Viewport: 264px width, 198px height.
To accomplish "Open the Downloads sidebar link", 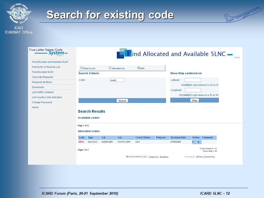I will tap(38, 87).
